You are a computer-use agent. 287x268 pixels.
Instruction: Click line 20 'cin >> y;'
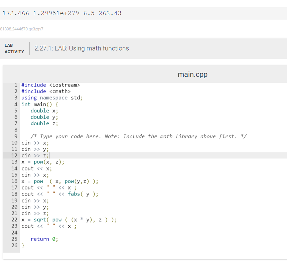[35, 207]
